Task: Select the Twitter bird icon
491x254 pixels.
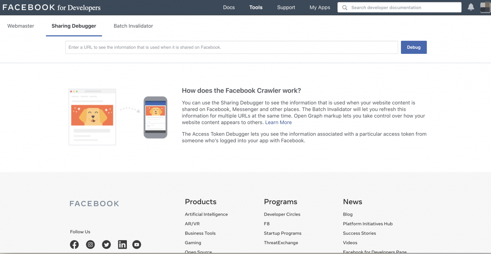Action: pyautogui.click(x=106, y=244)
